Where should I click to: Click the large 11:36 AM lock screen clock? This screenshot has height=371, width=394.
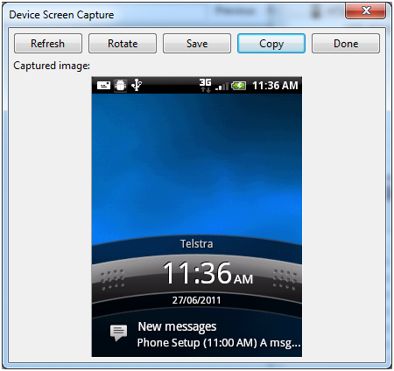[208, 273]
